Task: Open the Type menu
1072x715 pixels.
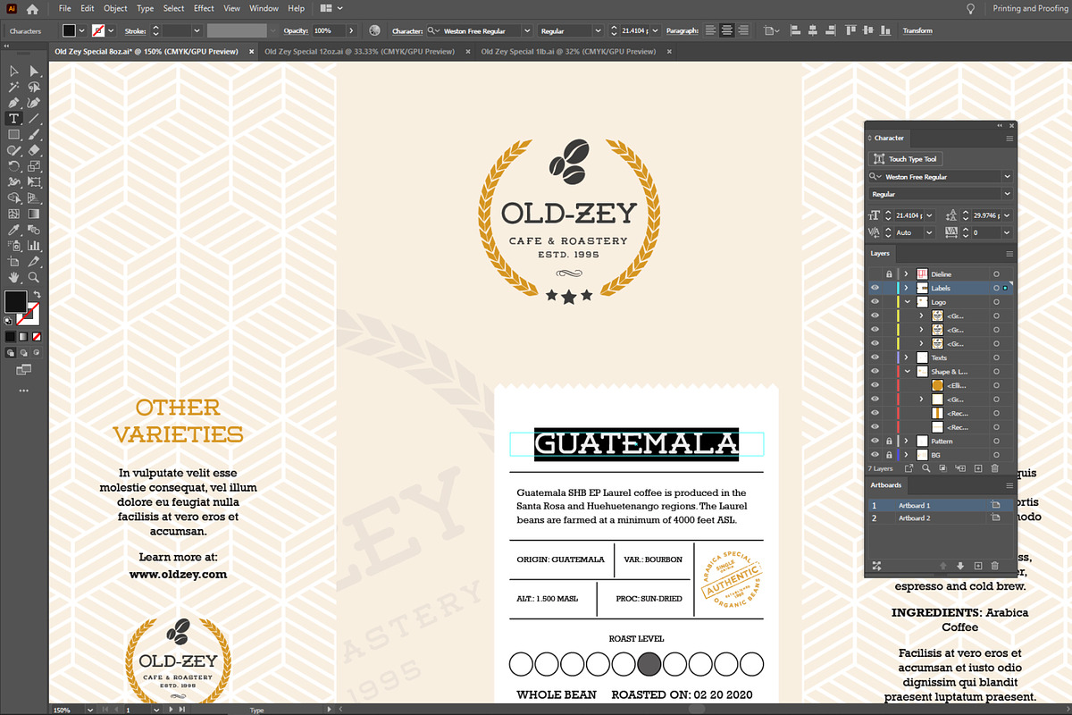Action: [145, 9]
